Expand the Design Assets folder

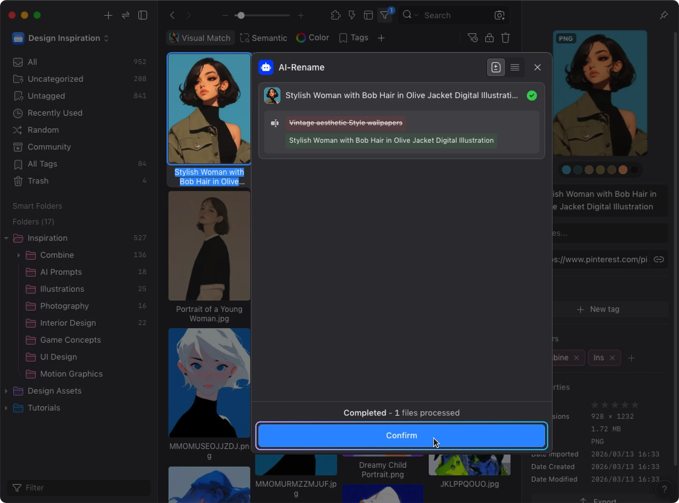pyautogui.click(x=6, y=391)
